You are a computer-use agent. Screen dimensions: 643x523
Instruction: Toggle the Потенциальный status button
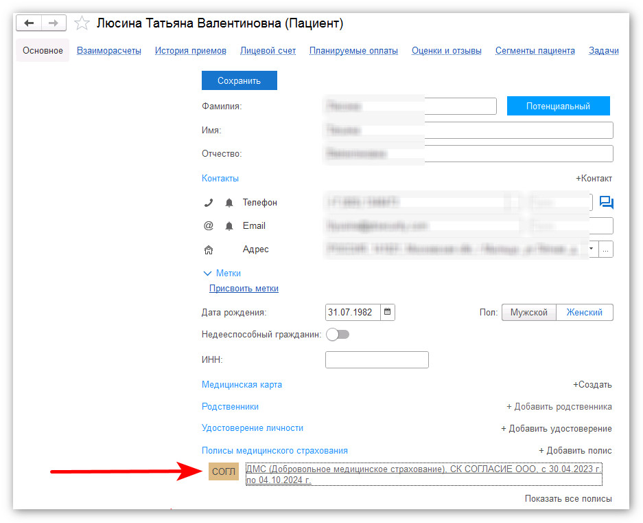[558, 106]
